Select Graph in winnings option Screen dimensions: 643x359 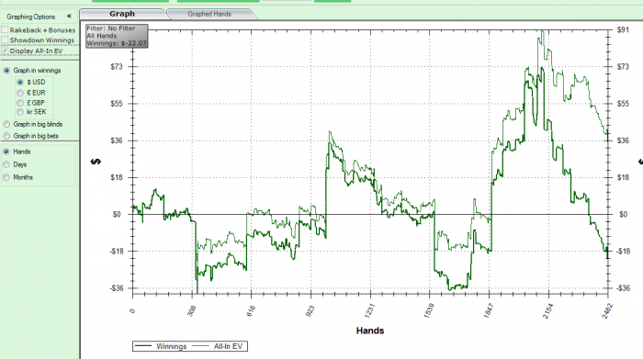coord(6,71)
